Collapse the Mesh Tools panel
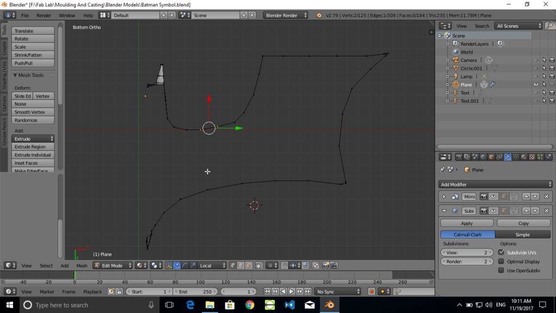The image size is (556, 313). click(x=15, y=75)
